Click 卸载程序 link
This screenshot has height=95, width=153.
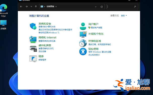42,60
